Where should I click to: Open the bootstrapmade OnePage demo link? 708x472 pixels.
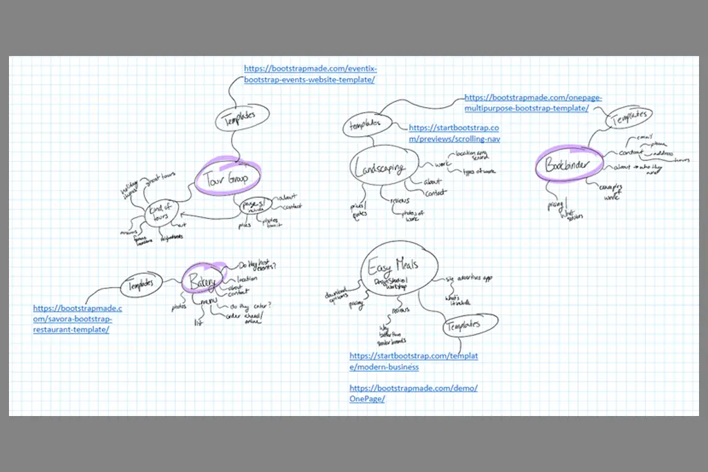pos(413,393)
